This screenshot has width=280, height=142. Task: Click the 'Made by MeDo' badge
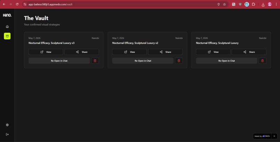pyautogui.click(x=262, y=136)
